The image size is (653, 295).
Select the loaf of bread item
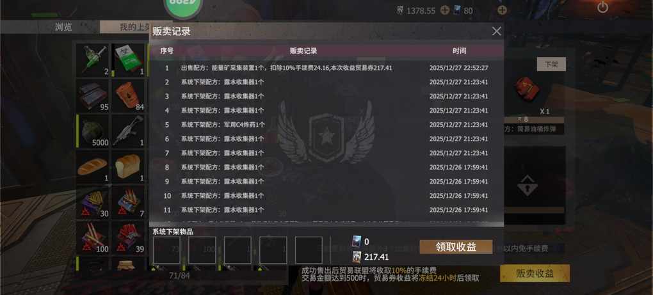[128, 166]
